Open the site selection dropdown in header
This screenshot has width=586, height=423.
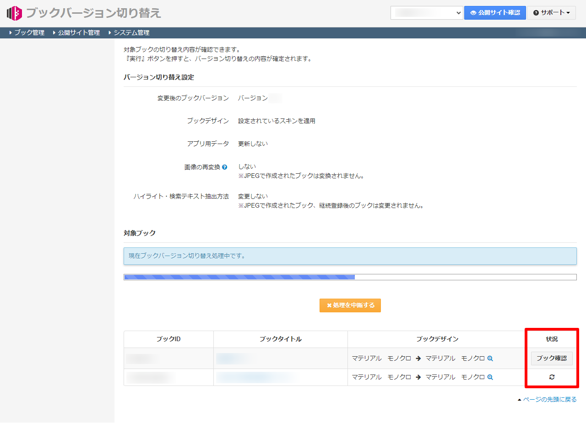[427, 13]
